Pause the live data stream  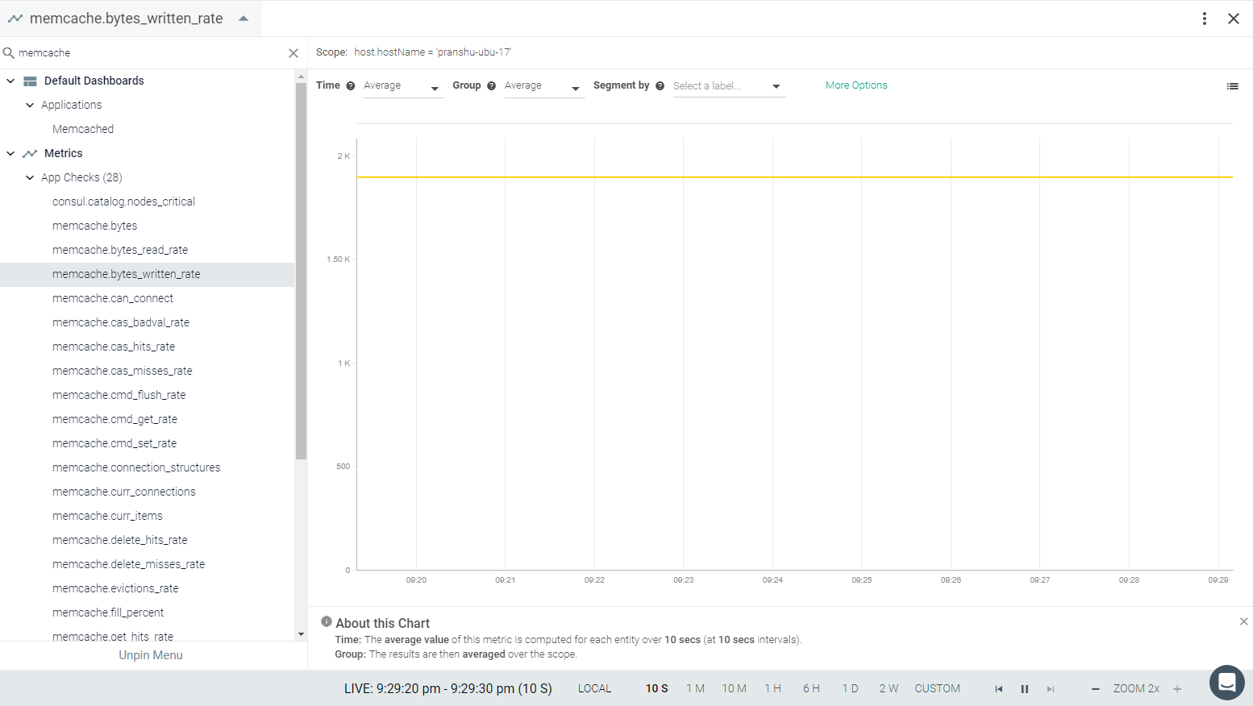(1025, 689)
